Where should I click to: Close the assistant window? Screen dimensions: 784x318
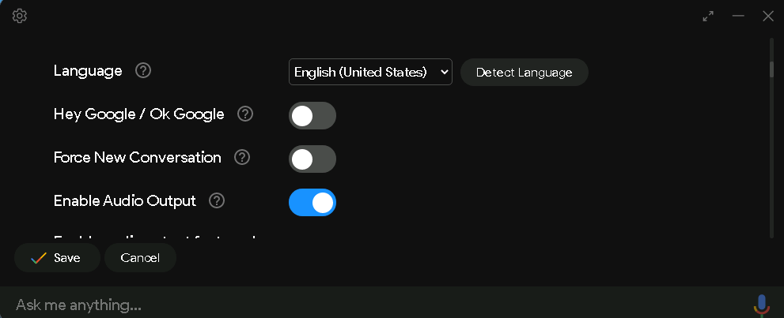767,16
